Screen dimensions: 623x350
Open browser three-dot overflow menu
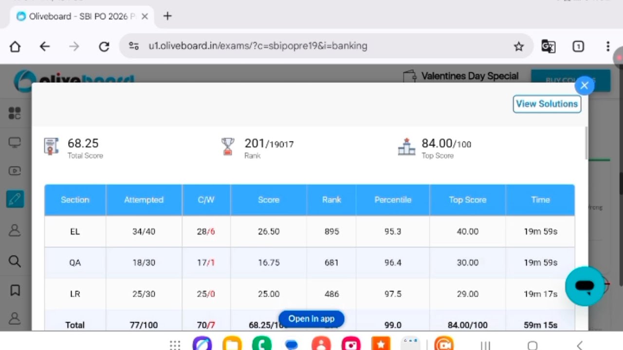608,46
